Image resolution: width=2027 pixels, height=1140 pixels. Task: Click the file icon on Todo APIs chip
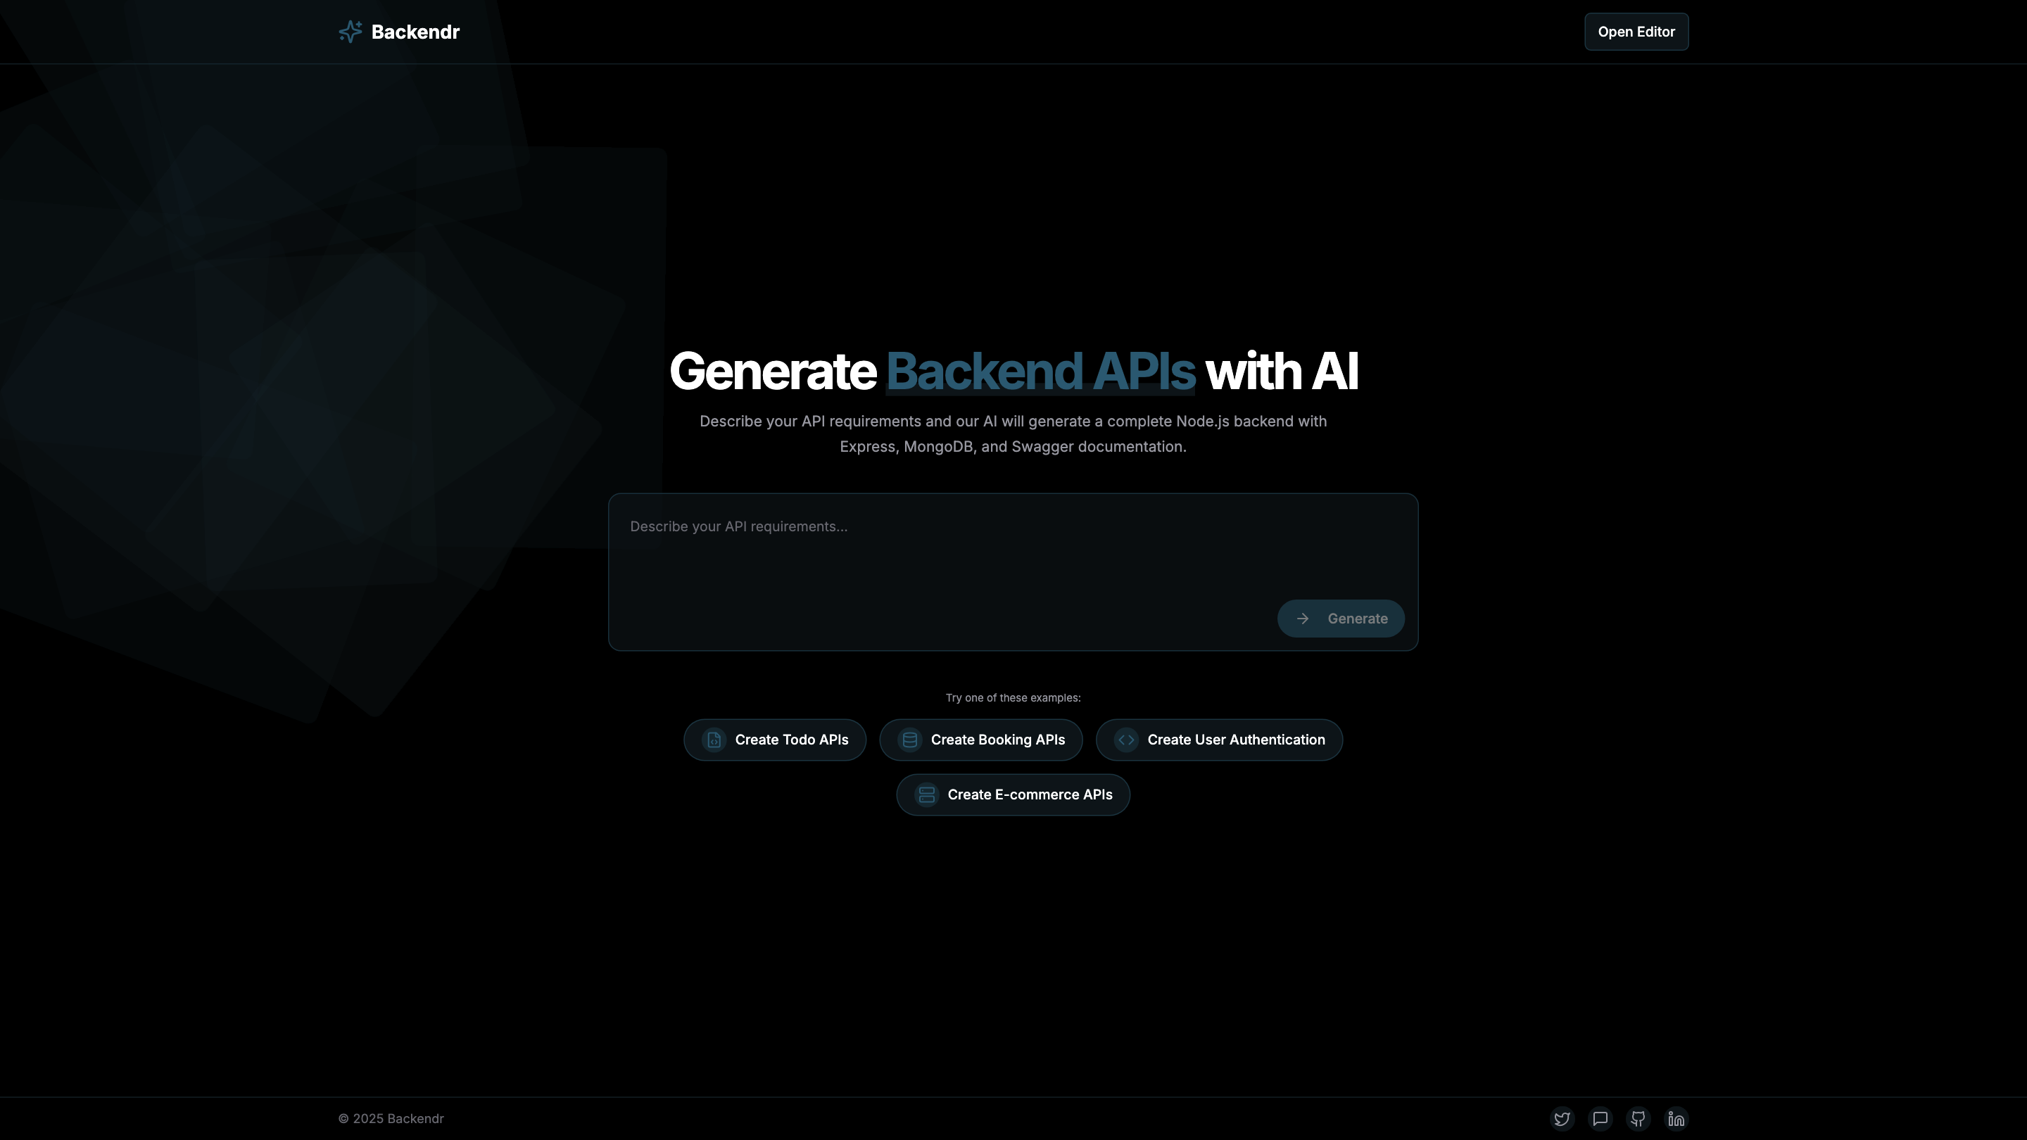pyautogui.click(x=714, y=740)
